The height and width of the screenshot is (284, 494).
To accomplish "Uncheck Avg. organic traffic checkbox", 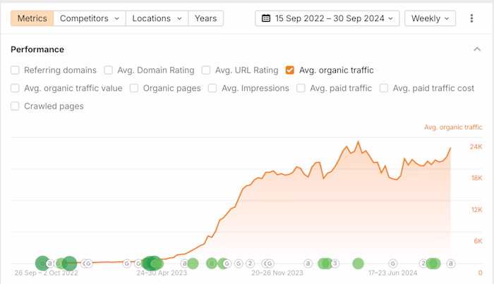I will [290, 70].
